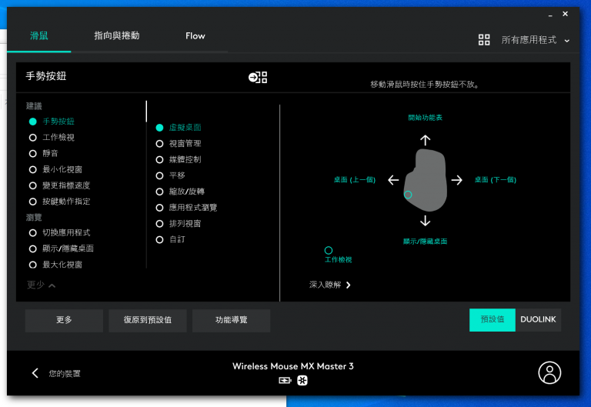
Task: Select the 視窗管理 gesture mode
Action: click(x=179, y=144)
